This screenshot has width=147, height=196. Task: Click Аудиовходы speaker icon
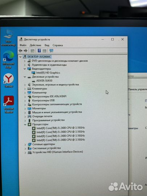point(29,65)
